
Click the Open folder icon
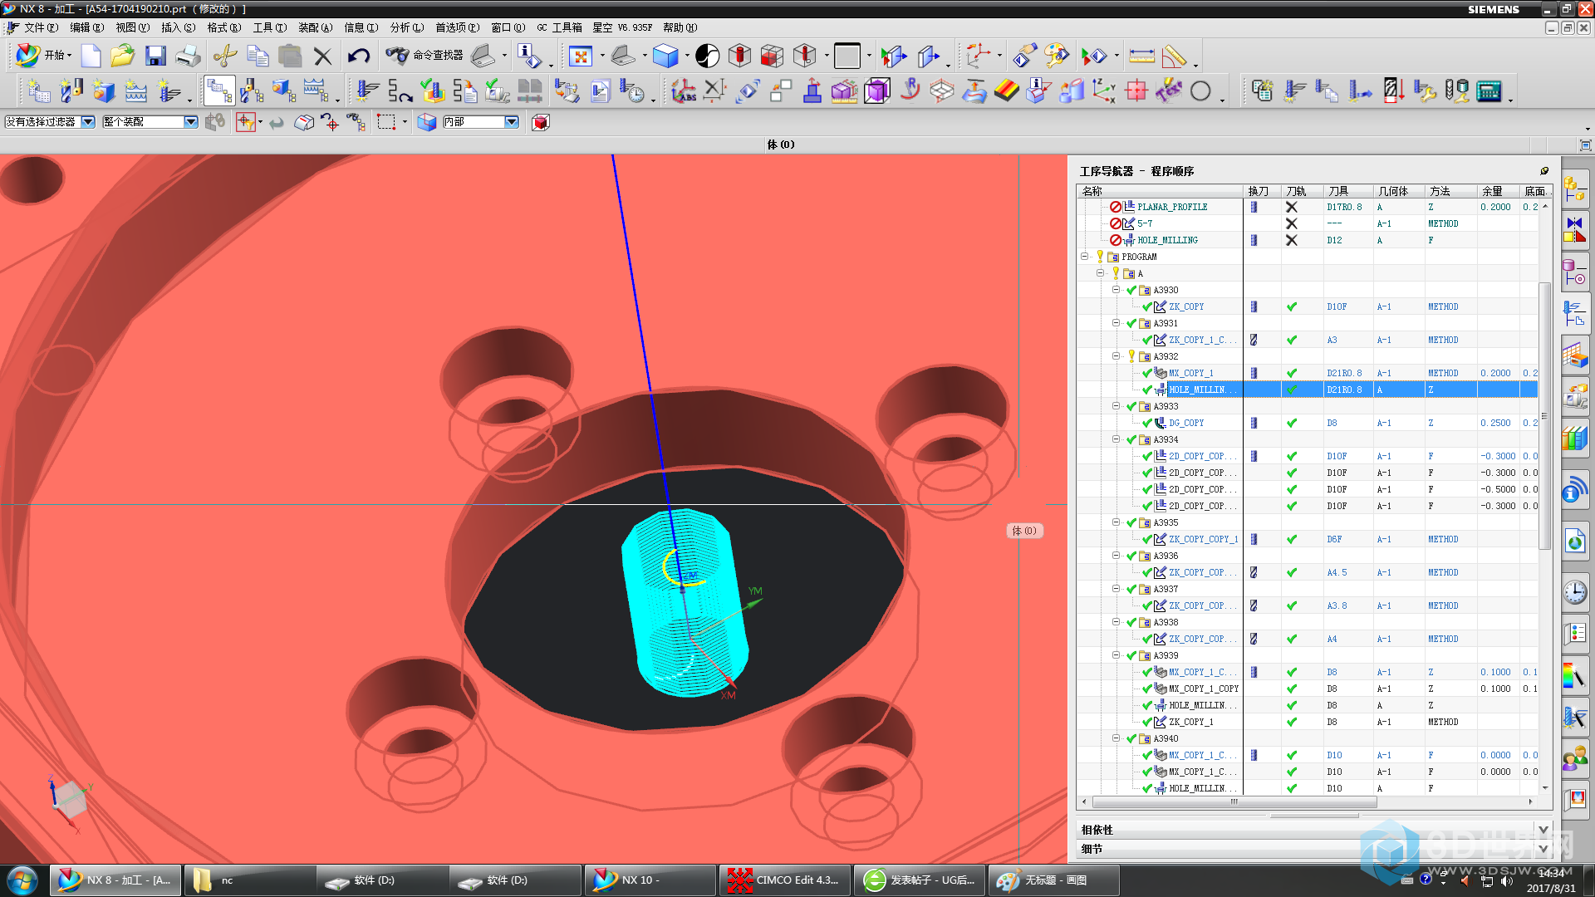[x=123, y=56]
